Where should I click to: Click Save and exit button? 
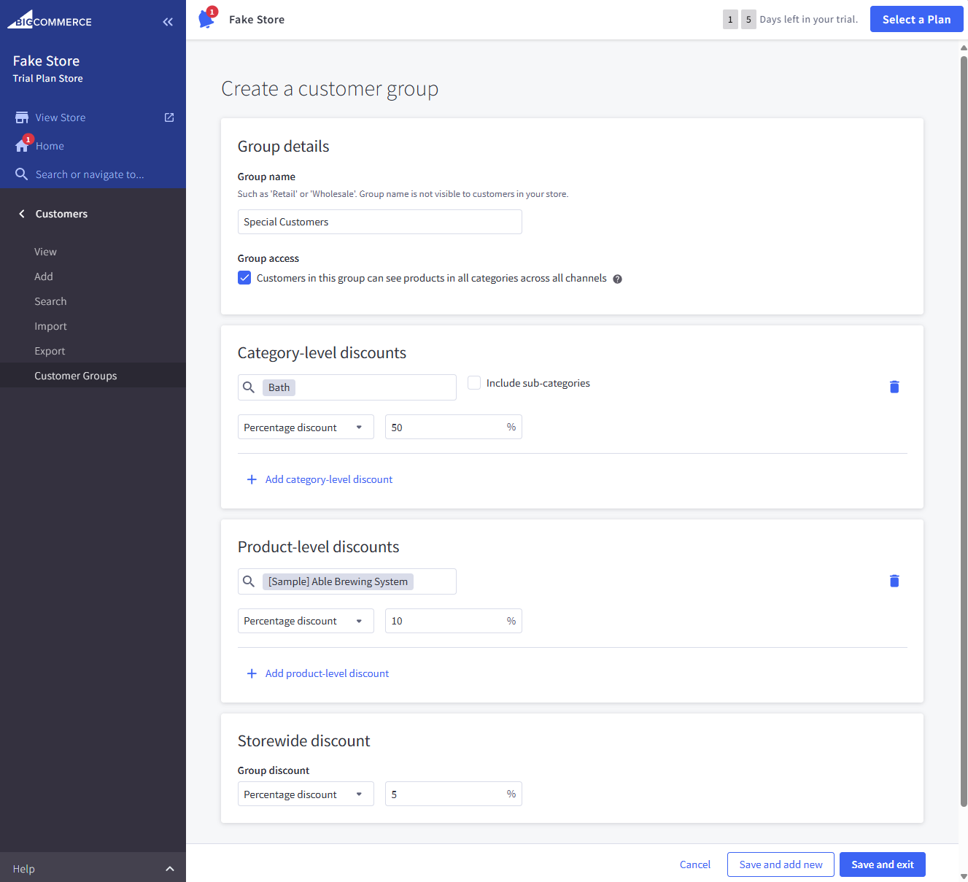[883, 864]
